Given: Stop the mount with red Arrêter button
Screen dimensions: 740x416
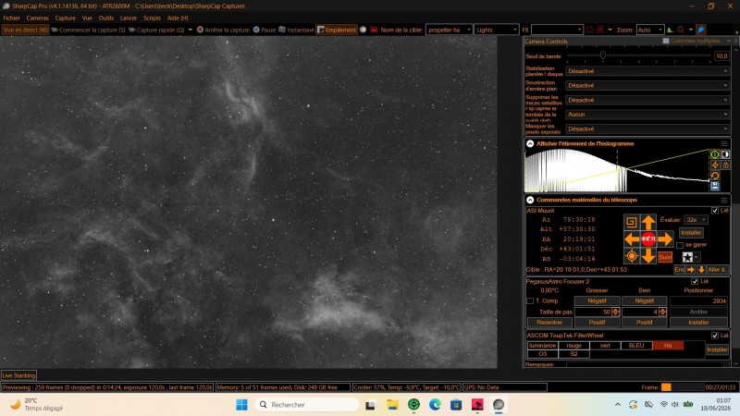Looking at the screenshot, I should pos(648,239).
